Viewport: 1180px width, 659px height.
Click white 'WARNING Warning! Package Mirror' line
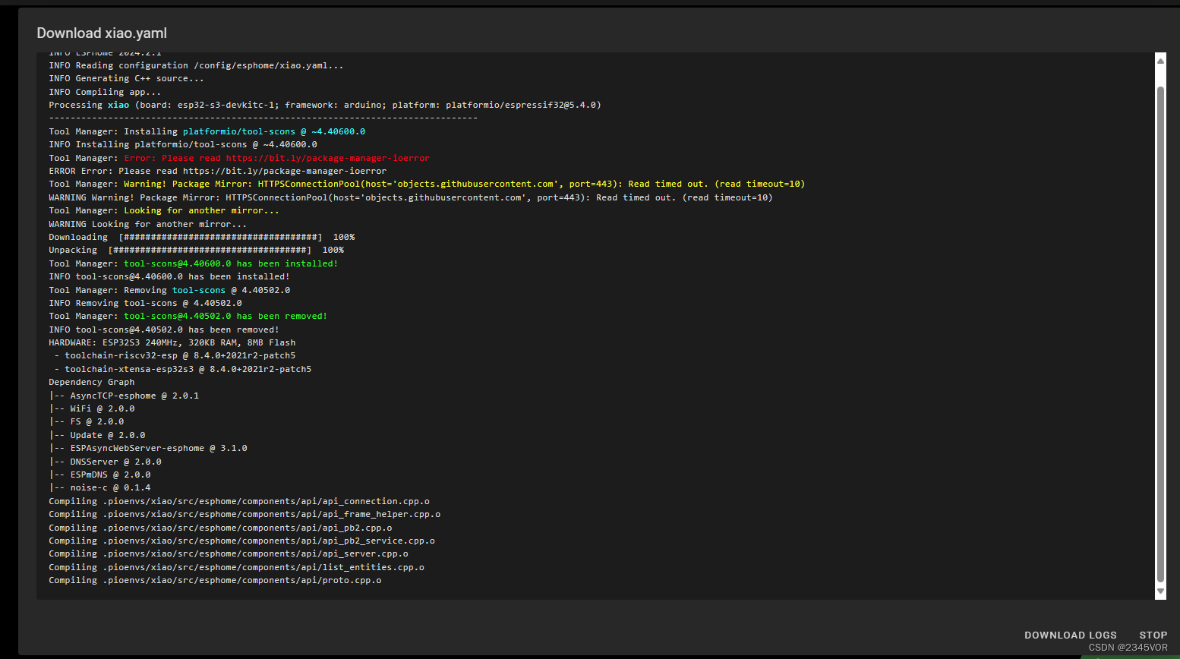click(x=411, y=198)
